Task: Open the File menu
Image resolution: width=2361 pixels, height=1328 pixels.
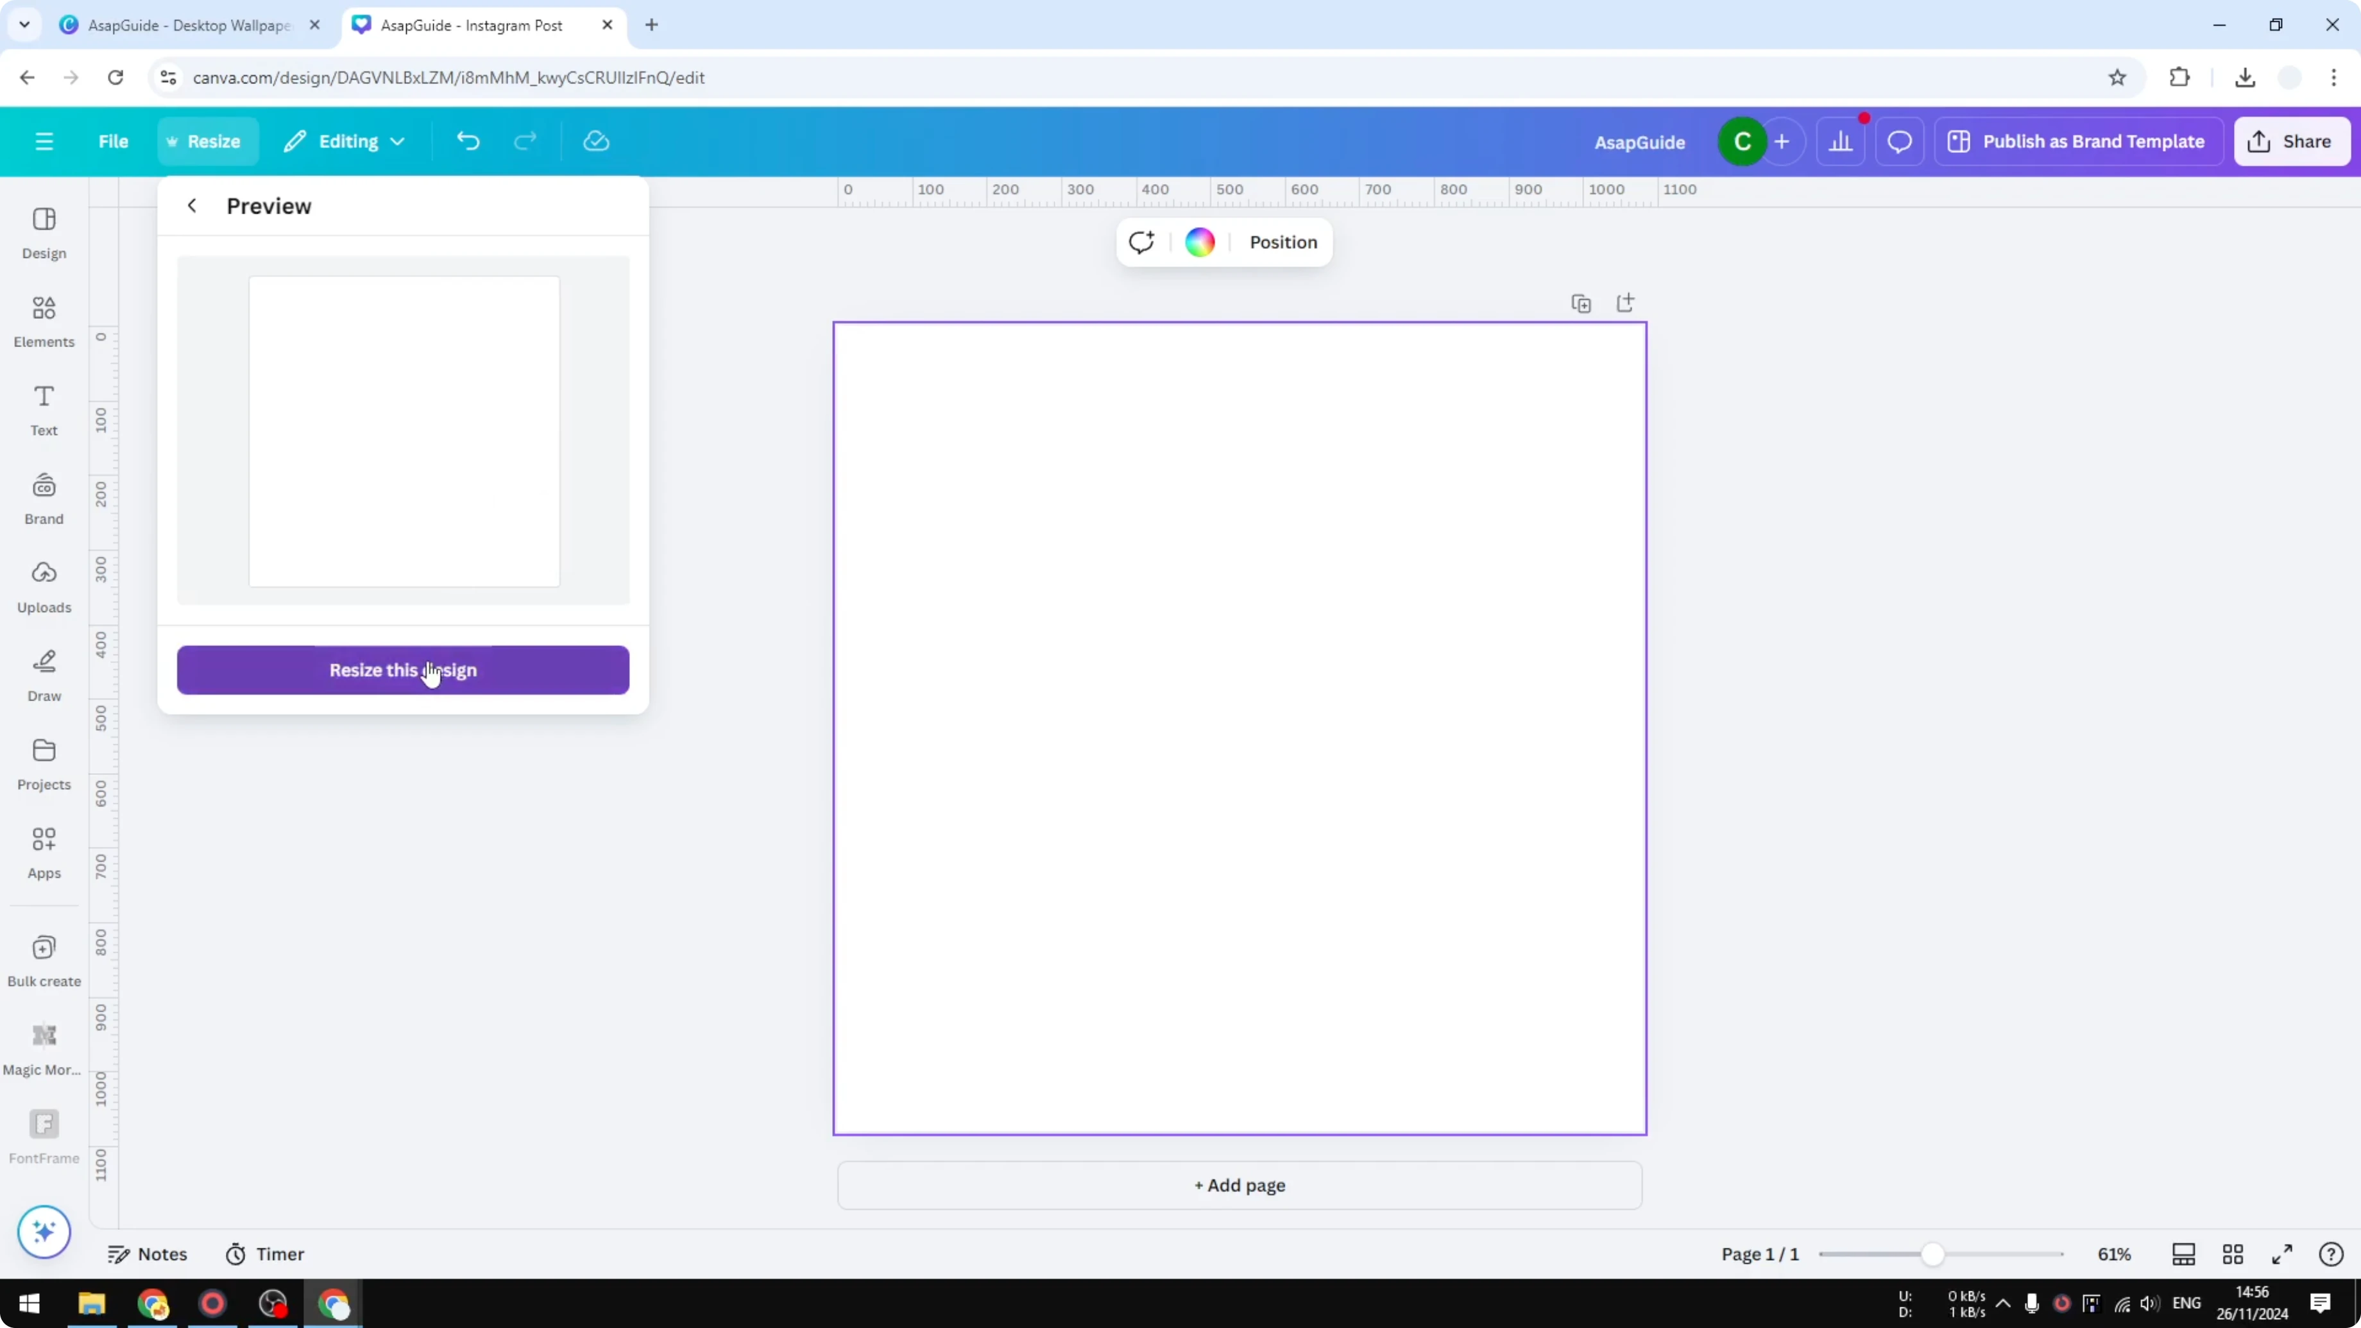Action: tap(114, 140)
